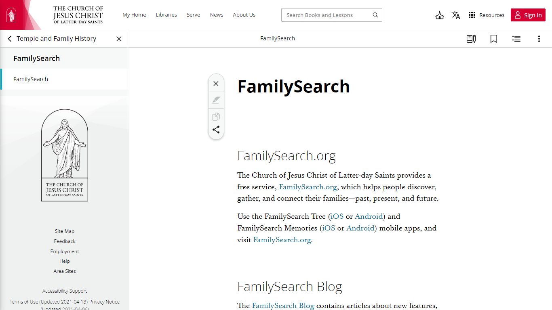Open iOS link for FamilySearch Tree

coord(337,217)
